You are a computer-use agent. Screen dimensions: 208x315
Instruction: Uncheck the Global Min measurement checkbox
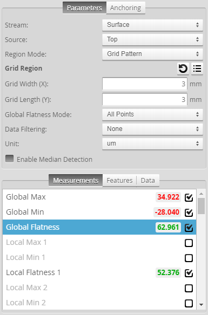189,213
